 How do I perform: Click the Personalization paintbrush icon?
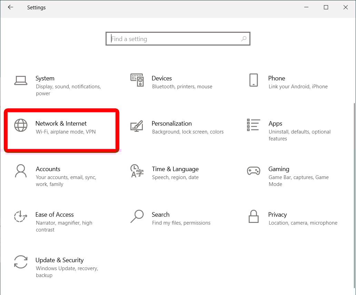[x=137, y=126]
